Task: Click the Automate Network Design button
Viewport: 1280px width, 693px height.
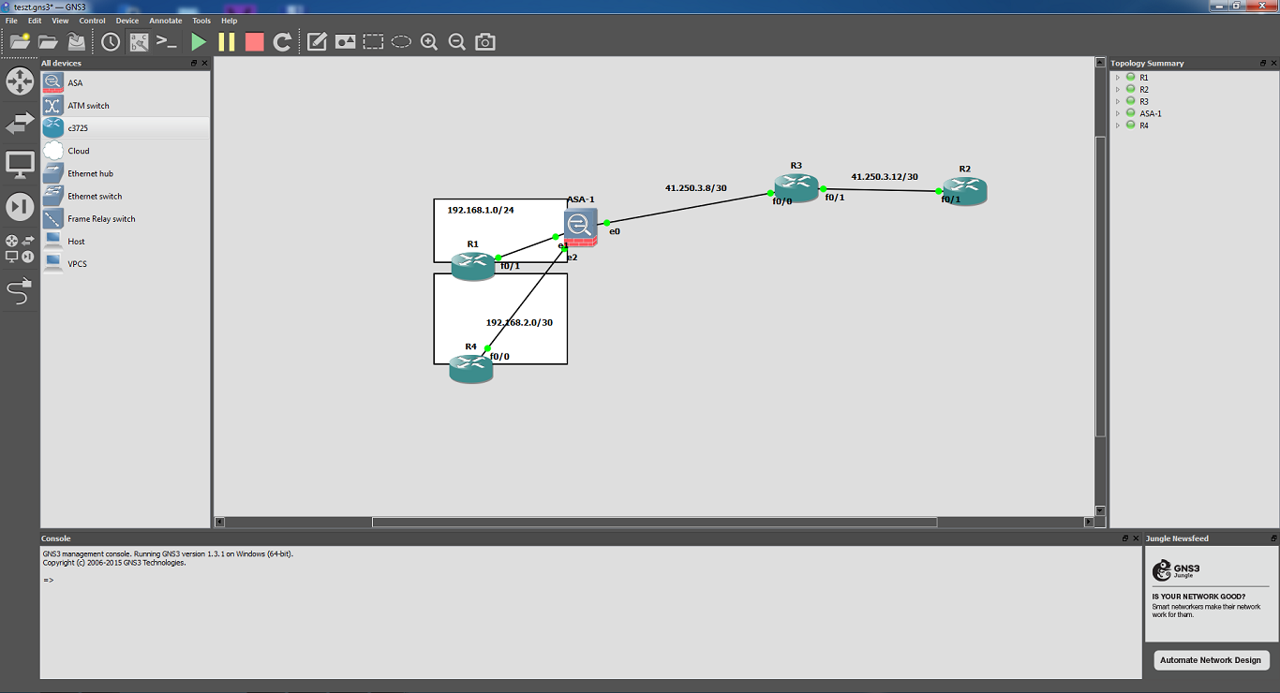Action: click(1211, 660)
